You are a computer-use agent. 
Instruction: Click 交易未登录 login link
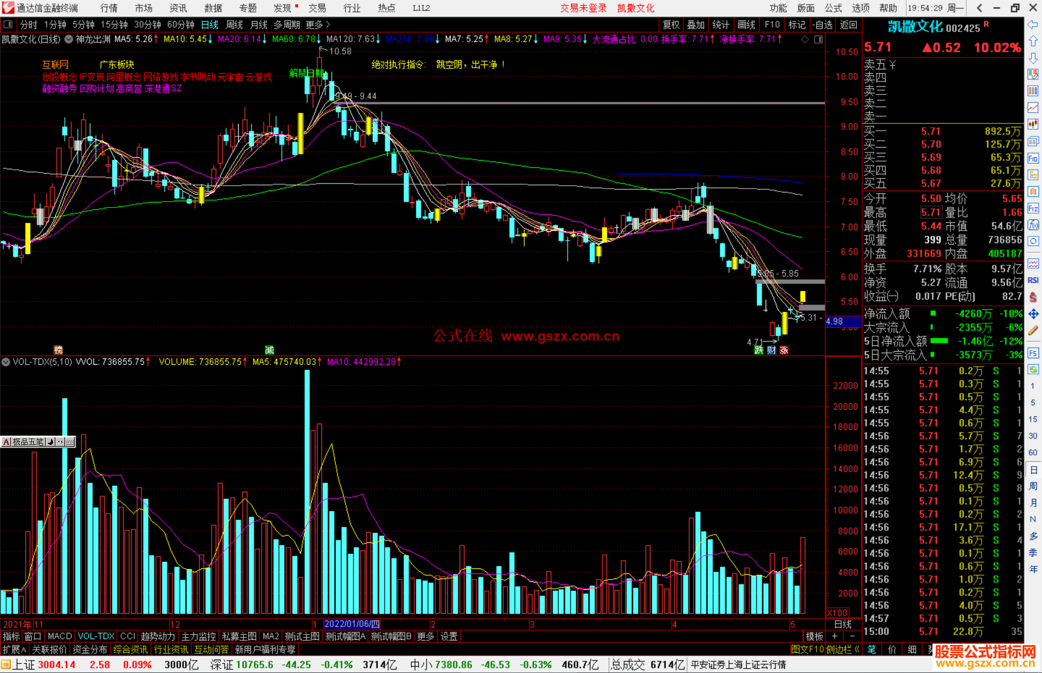583,8
